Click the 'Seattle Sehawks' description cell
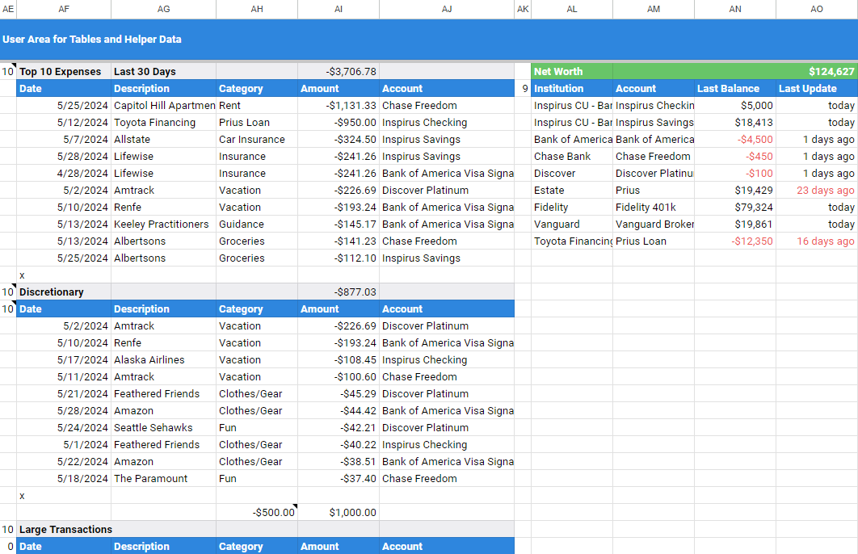Screen dimensions: 858x554 click(x=164, y=428)
